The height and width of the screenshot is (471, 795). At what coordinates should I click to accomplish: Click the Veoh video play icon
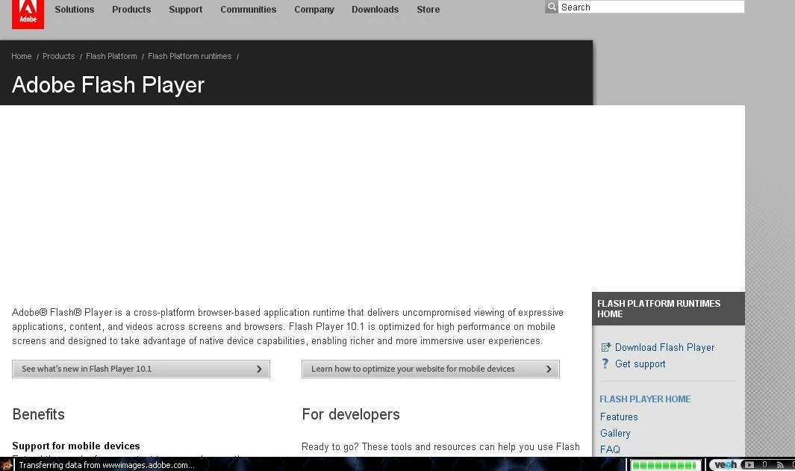(749, 464)
